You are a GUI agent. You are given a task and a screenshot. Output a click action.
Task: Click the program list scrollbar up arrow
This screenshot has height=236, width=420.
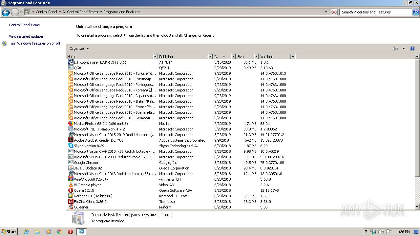pyautogui.click(x=417, y=57)
